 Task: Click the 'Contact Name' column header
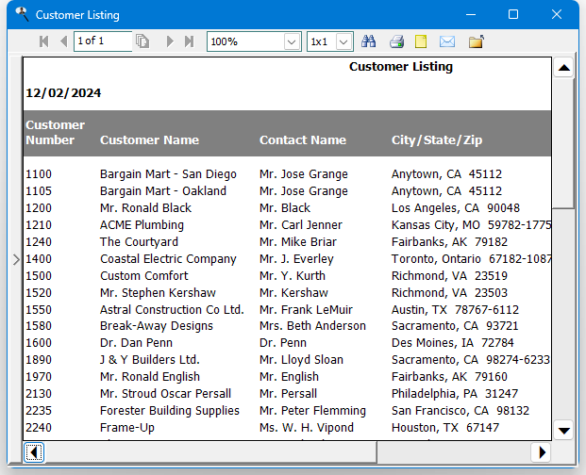tap(303, 139)
